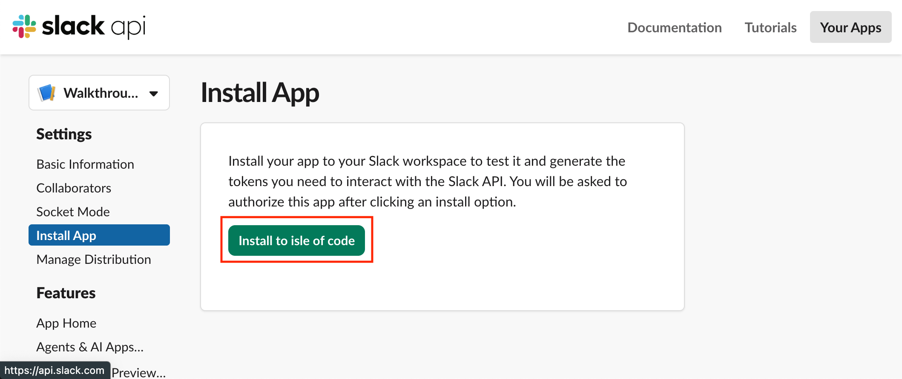Open the Documentation menu item
902x379 pixels.
(x=675, y=28)
